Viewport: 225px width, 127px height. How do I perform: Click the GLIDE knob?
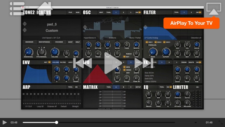tap(76, 53)
